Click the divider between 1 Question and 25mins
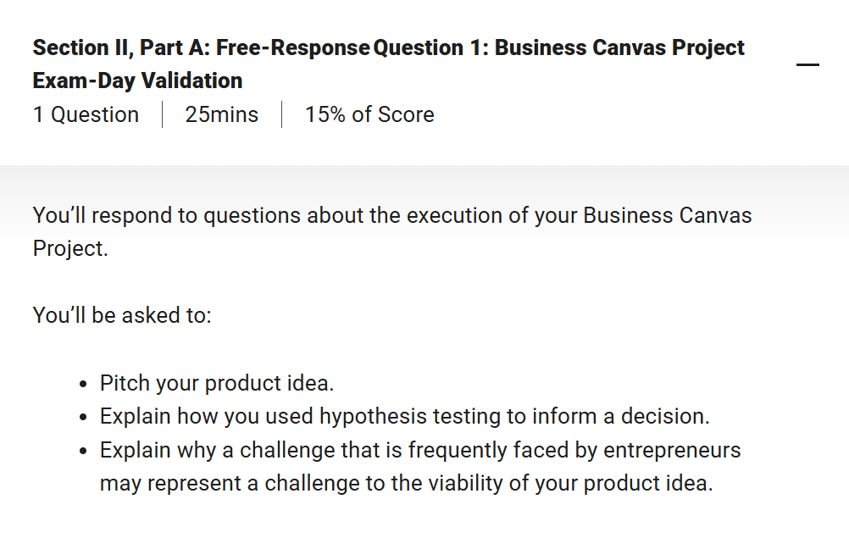Image resolution: width=849 pixels, height=538 pixels. pos(163,114)
